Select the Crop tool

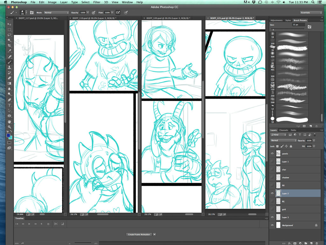[x=9, y=46]
